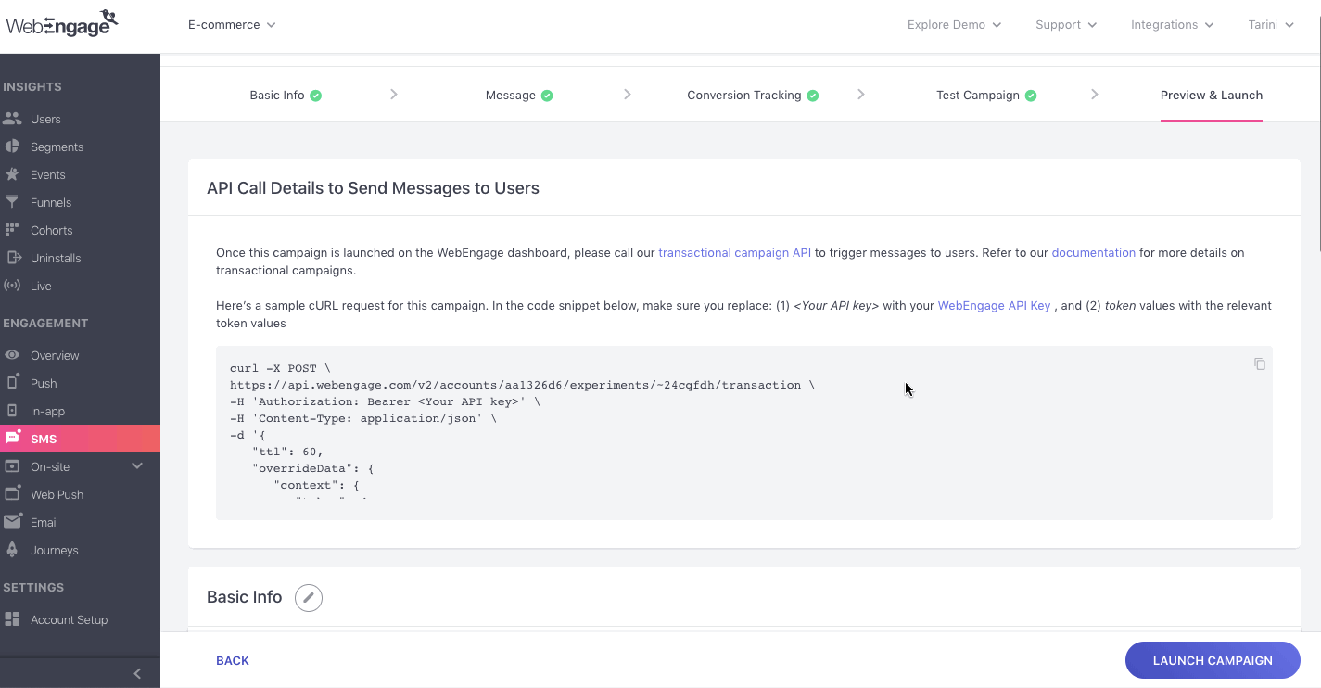Click the Web Push sidebar label
Screen dimensions: 1321x688
pos(57,494)
